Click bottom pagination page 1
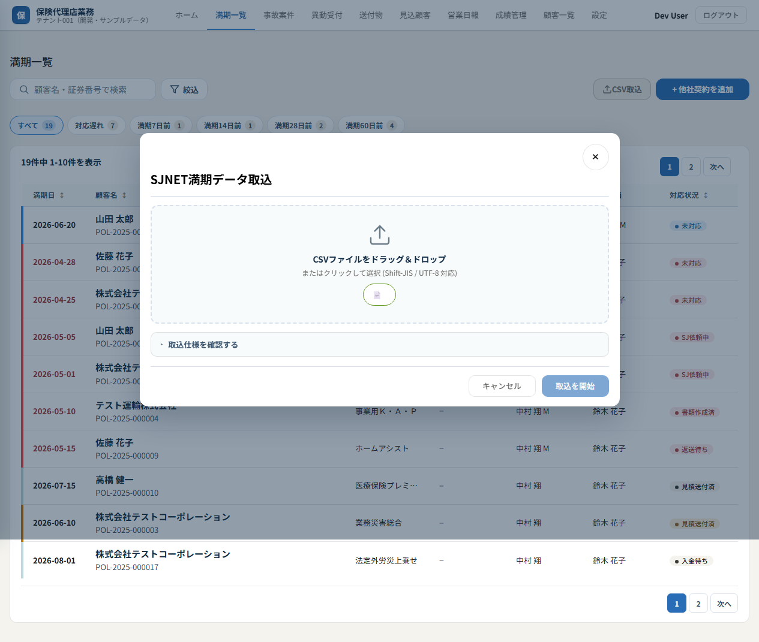The width and height of the screenshot is (759, 642). (x=677, y=604)
